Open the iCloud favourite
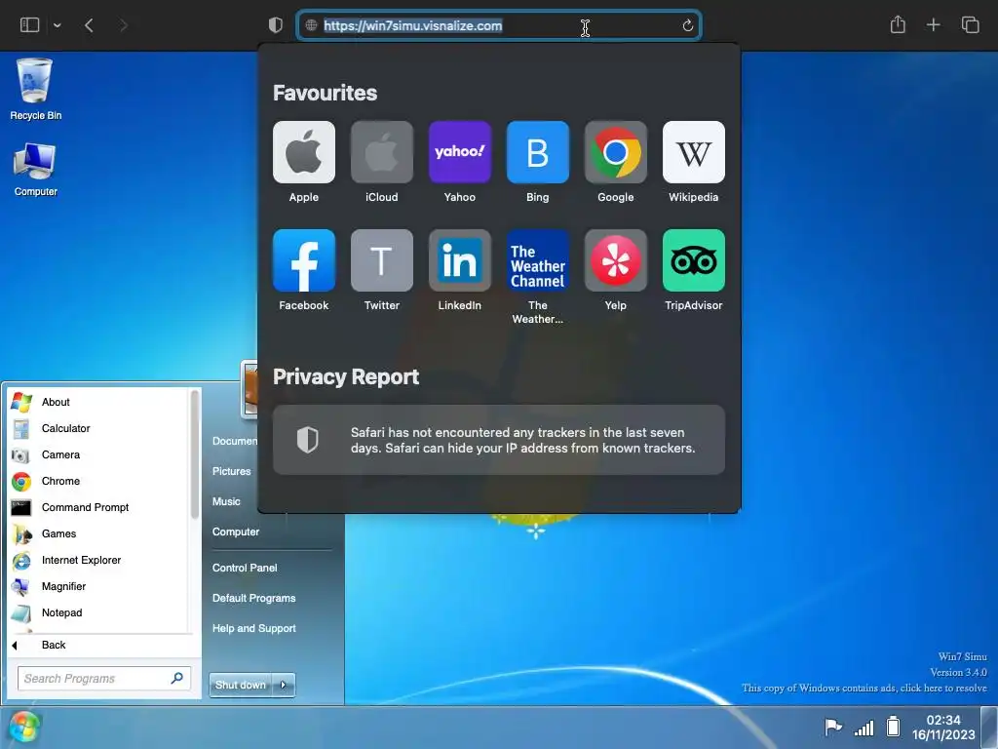998x749 pixels. 381,152
